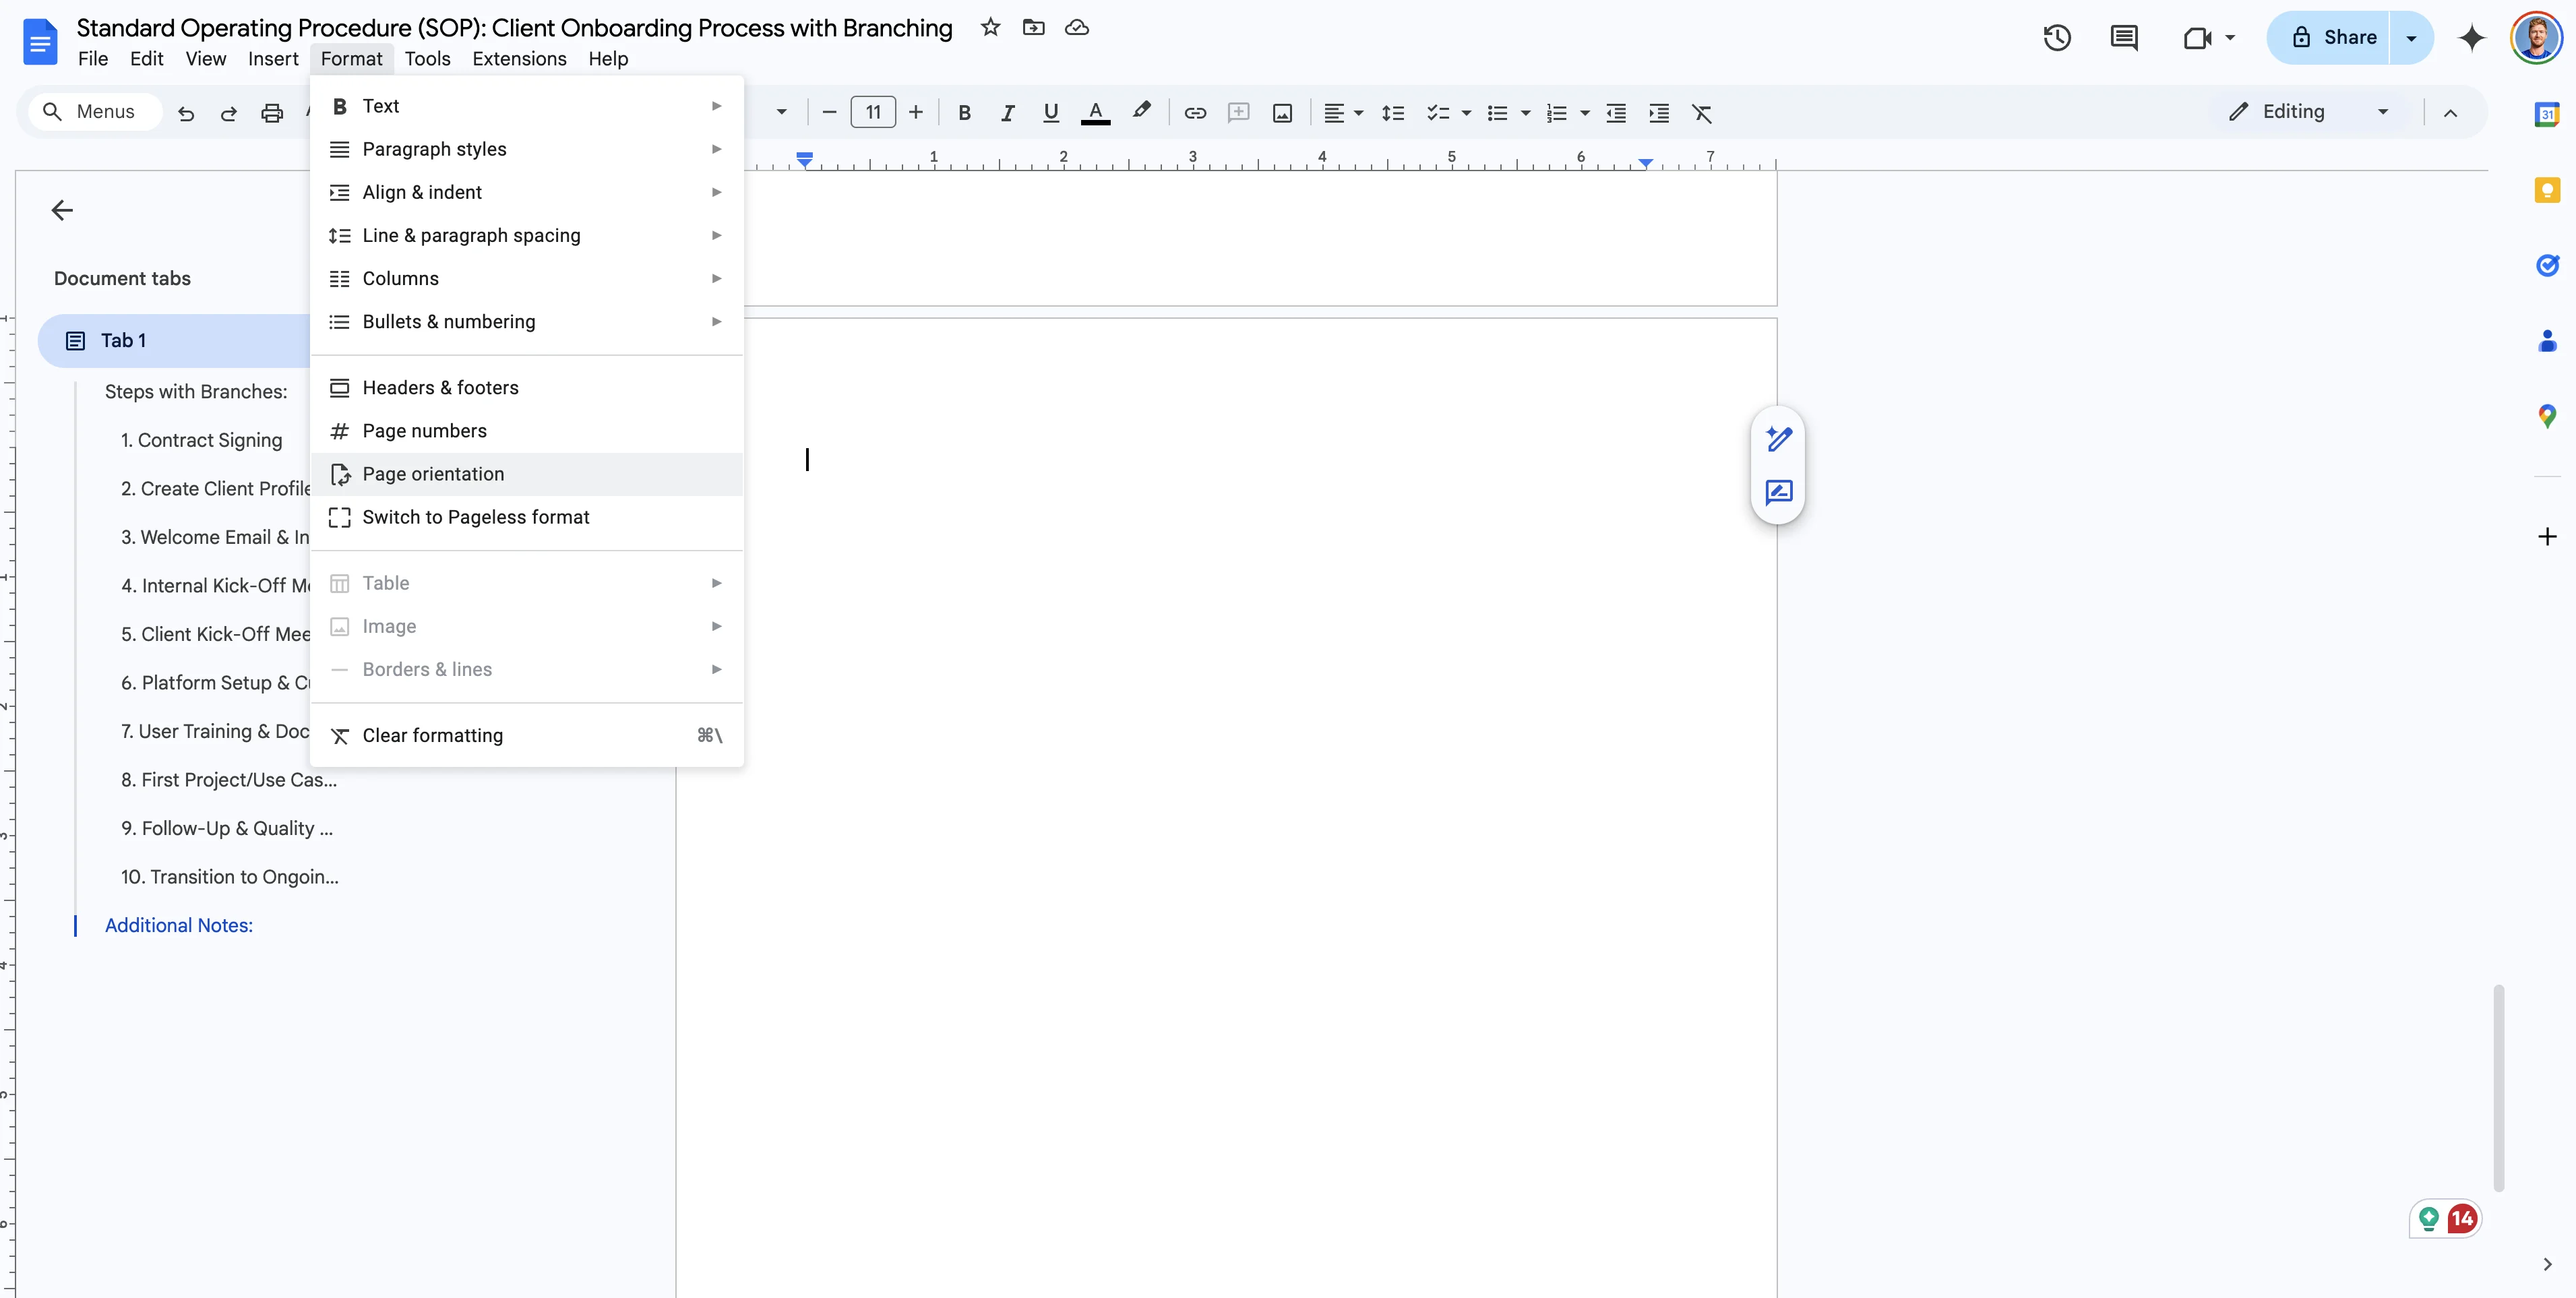
Task: Toggle checklist formatting in toolbar
Action: click(x=1438, y=113)
